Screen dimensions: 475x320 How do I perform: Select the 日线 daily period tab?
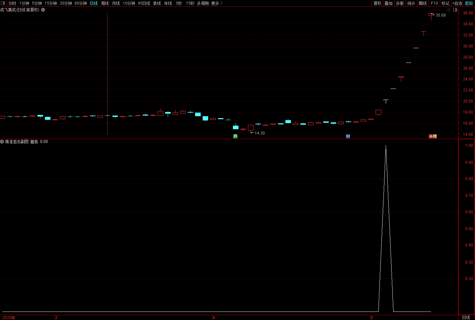[x=94, y=3]
